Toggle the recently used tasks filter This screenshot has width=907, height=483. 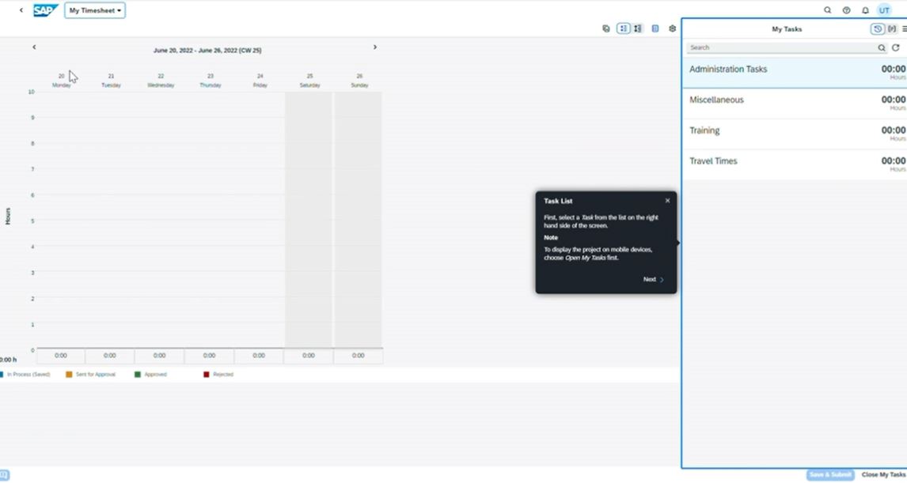click(x=877, y=28)
